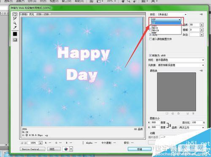Select the Slice Select tool

click(x=15, y=19)
